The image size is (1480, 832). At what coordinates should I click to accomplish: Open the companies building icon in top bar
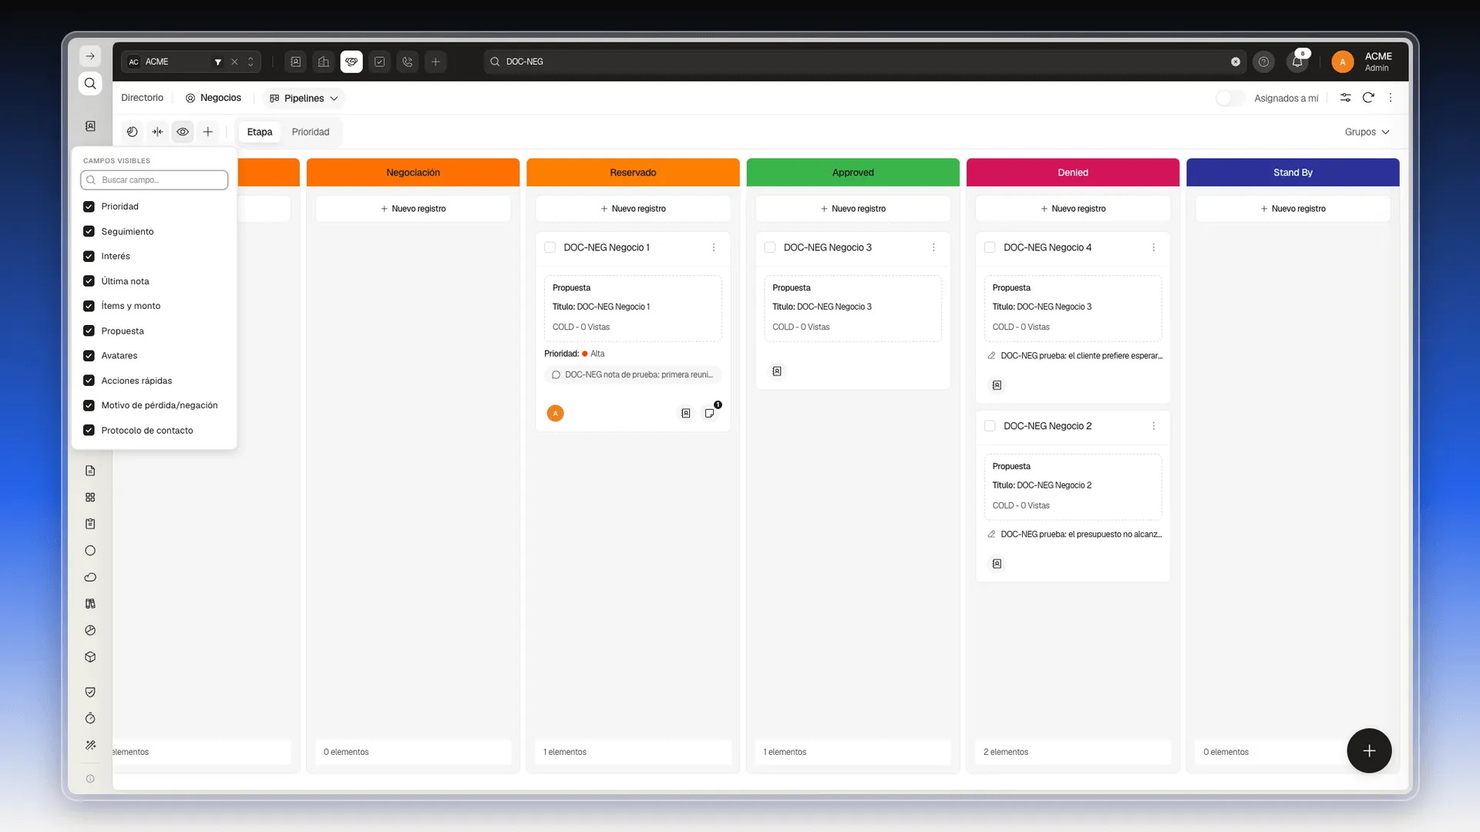coord(324,62)
